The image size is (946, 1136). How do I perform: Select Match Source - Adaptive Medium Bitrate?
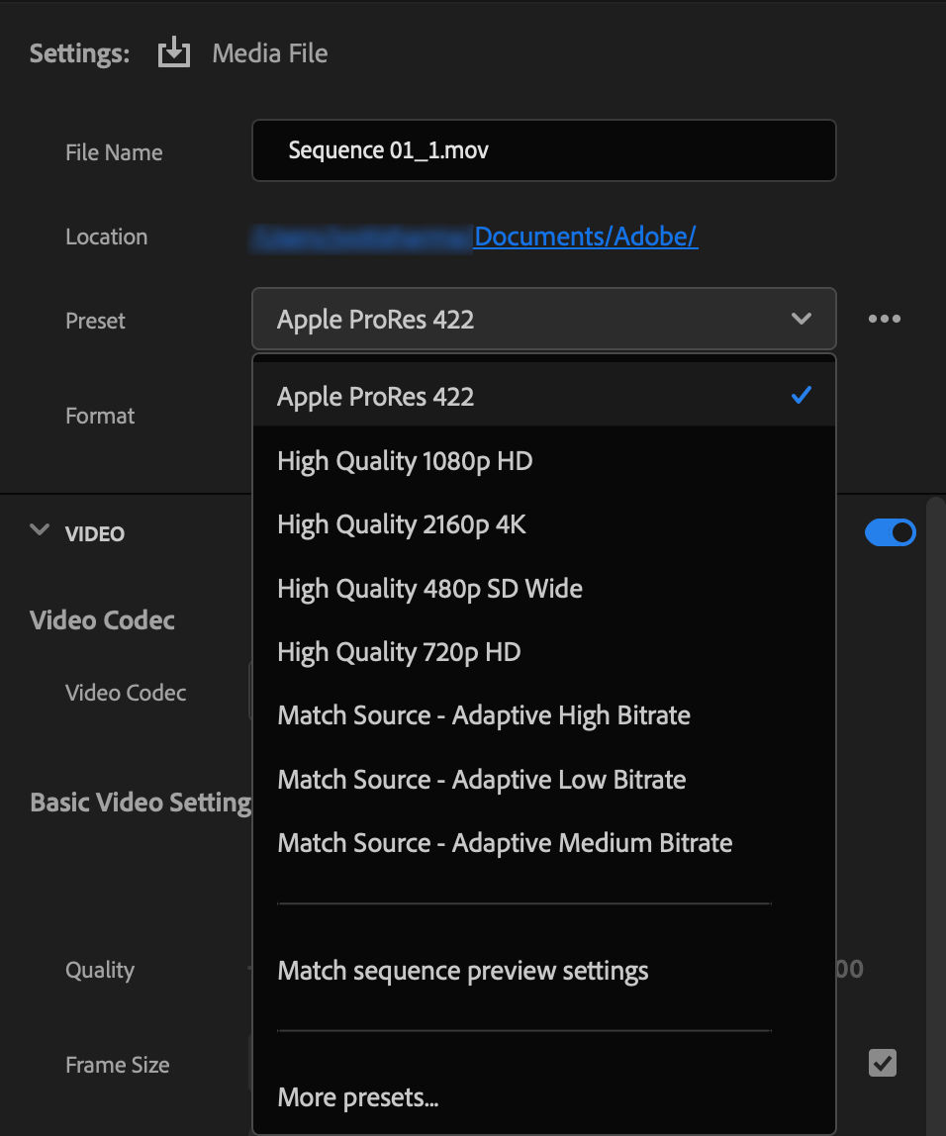tap(505, 842)
